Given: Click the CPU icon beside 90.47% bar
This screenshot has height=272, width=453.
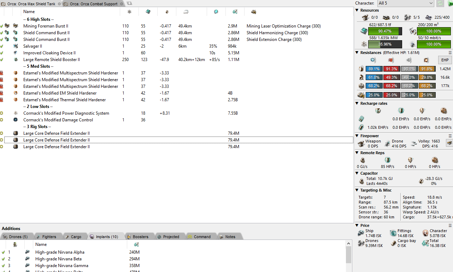Looking at the screenshot, I should click(x=364, y=31).
